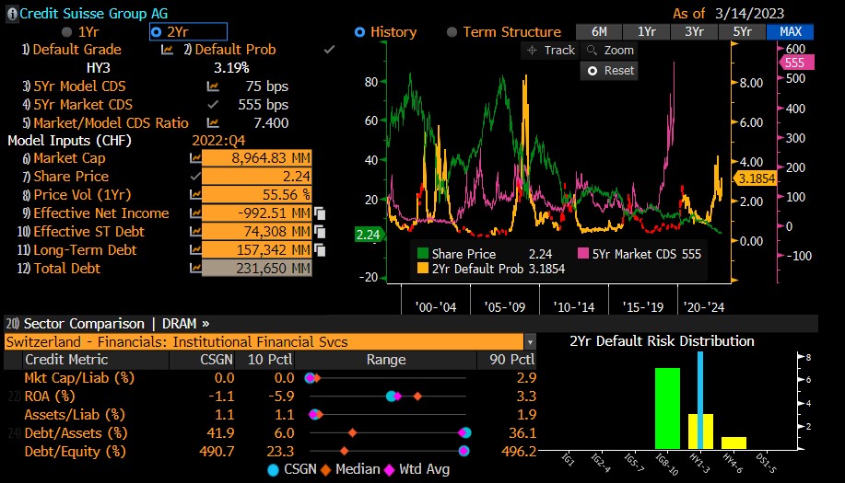The image size is (845, 483).
Task: Open the Switzerland - Financials sector selector
Action: tap(264, 342)
